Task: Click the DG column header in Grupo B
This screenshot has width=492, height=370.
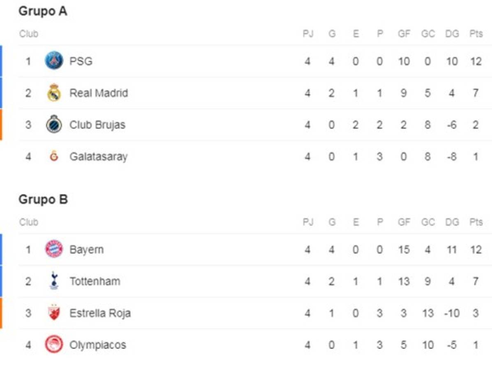Action: pyautogui.click(x=452, y=222)
